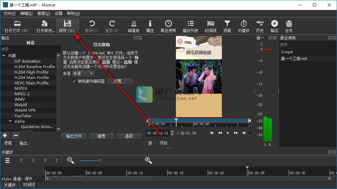Switch to the bottom 关键帧 tab
Viewport: 337px width, 189px height.
(10, 185)
